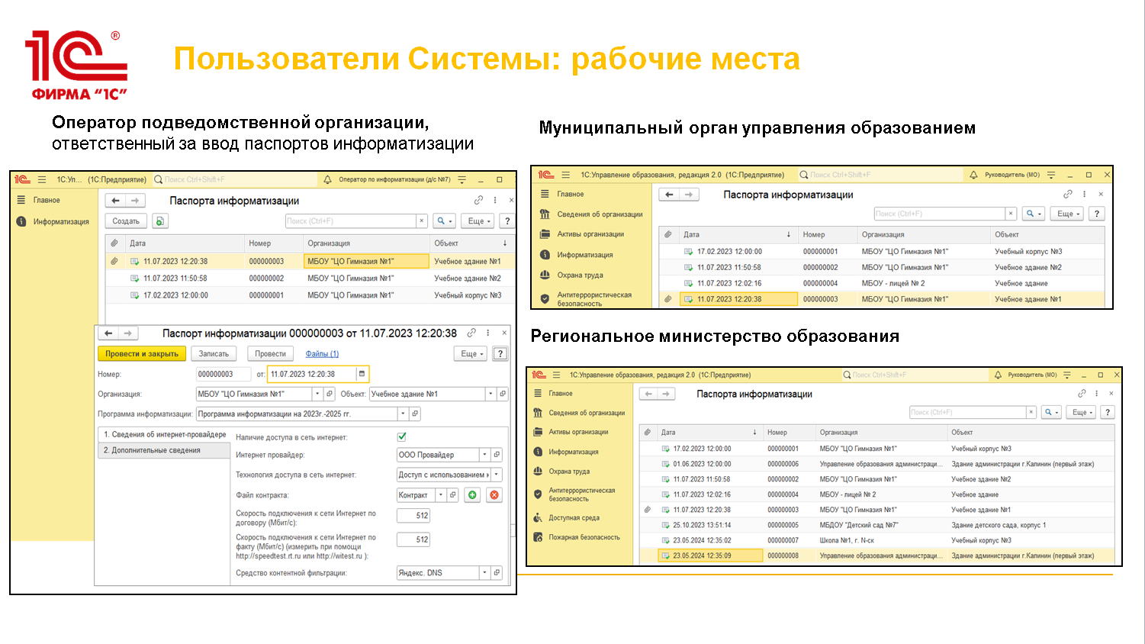Click notification bell in operator window

tap(327, 179)
